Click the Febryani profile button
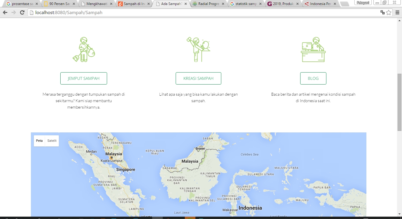Screen dimensions: 402x219 [363, 3]
